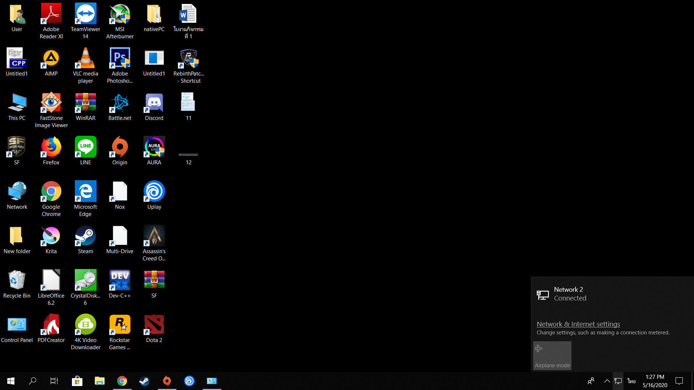Open Microsoft Edge shortcut
The height and width of the screenshot is (390, 694).
[85, 199]
